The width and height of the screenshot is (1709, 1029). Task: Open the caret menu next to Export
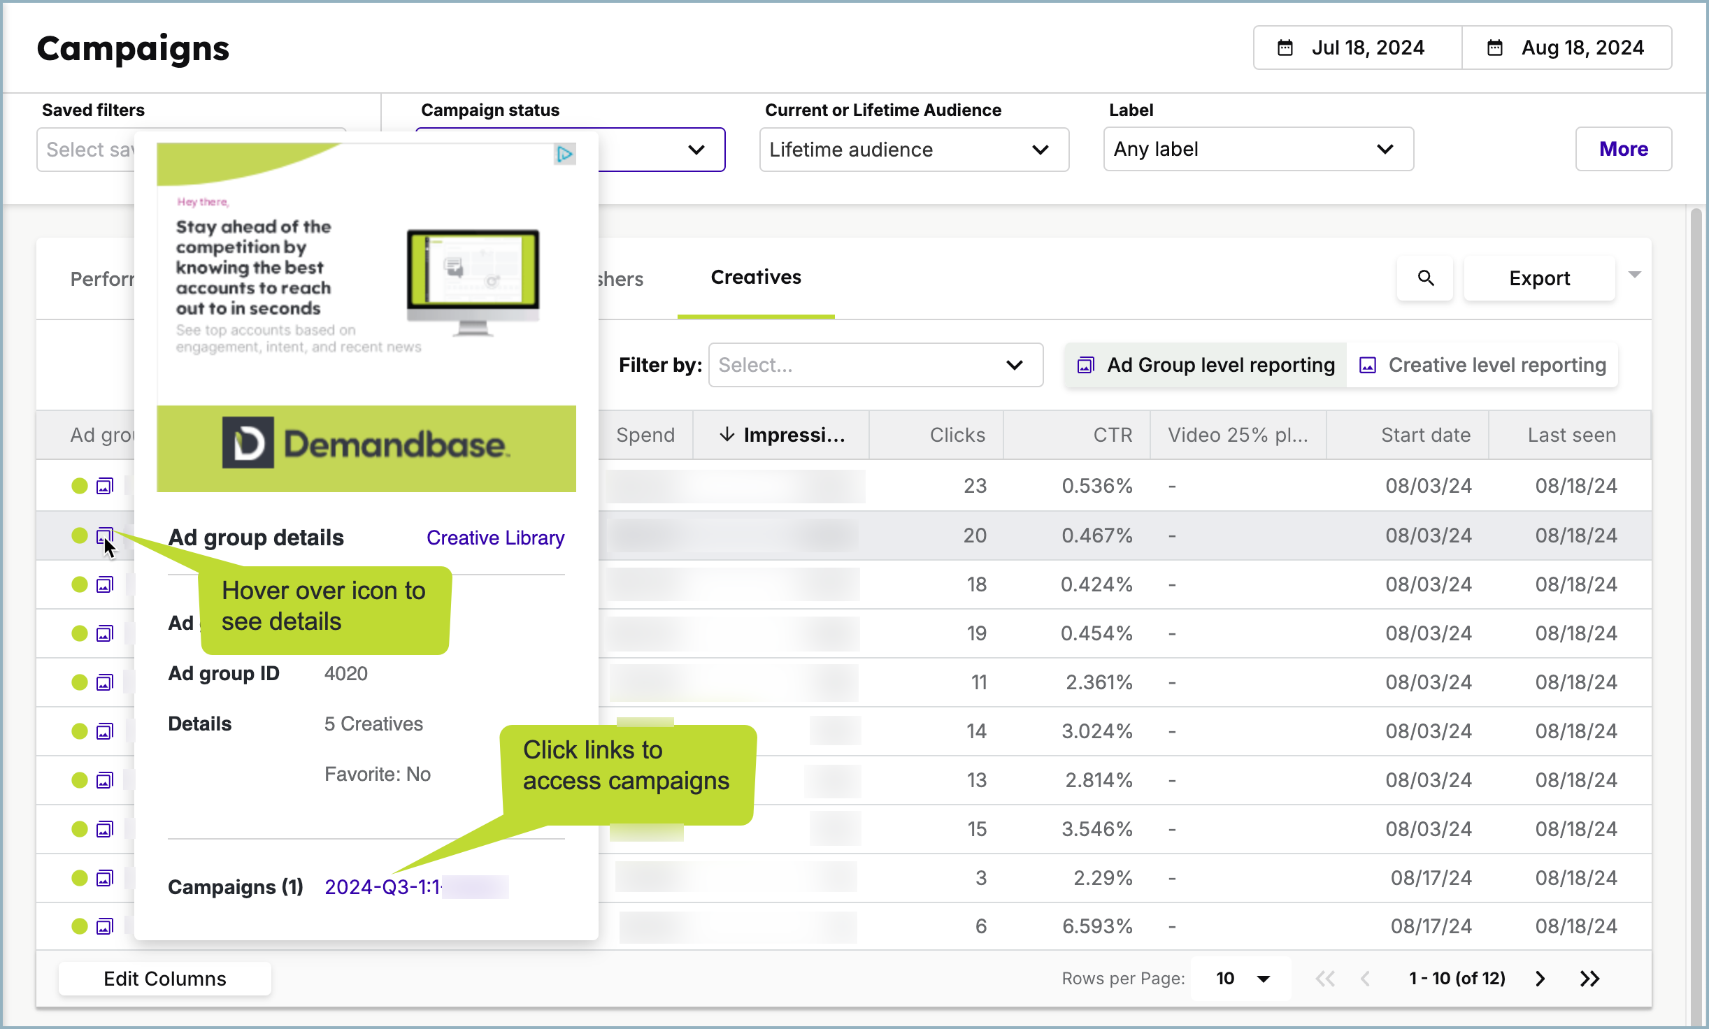coord(1634,275)
